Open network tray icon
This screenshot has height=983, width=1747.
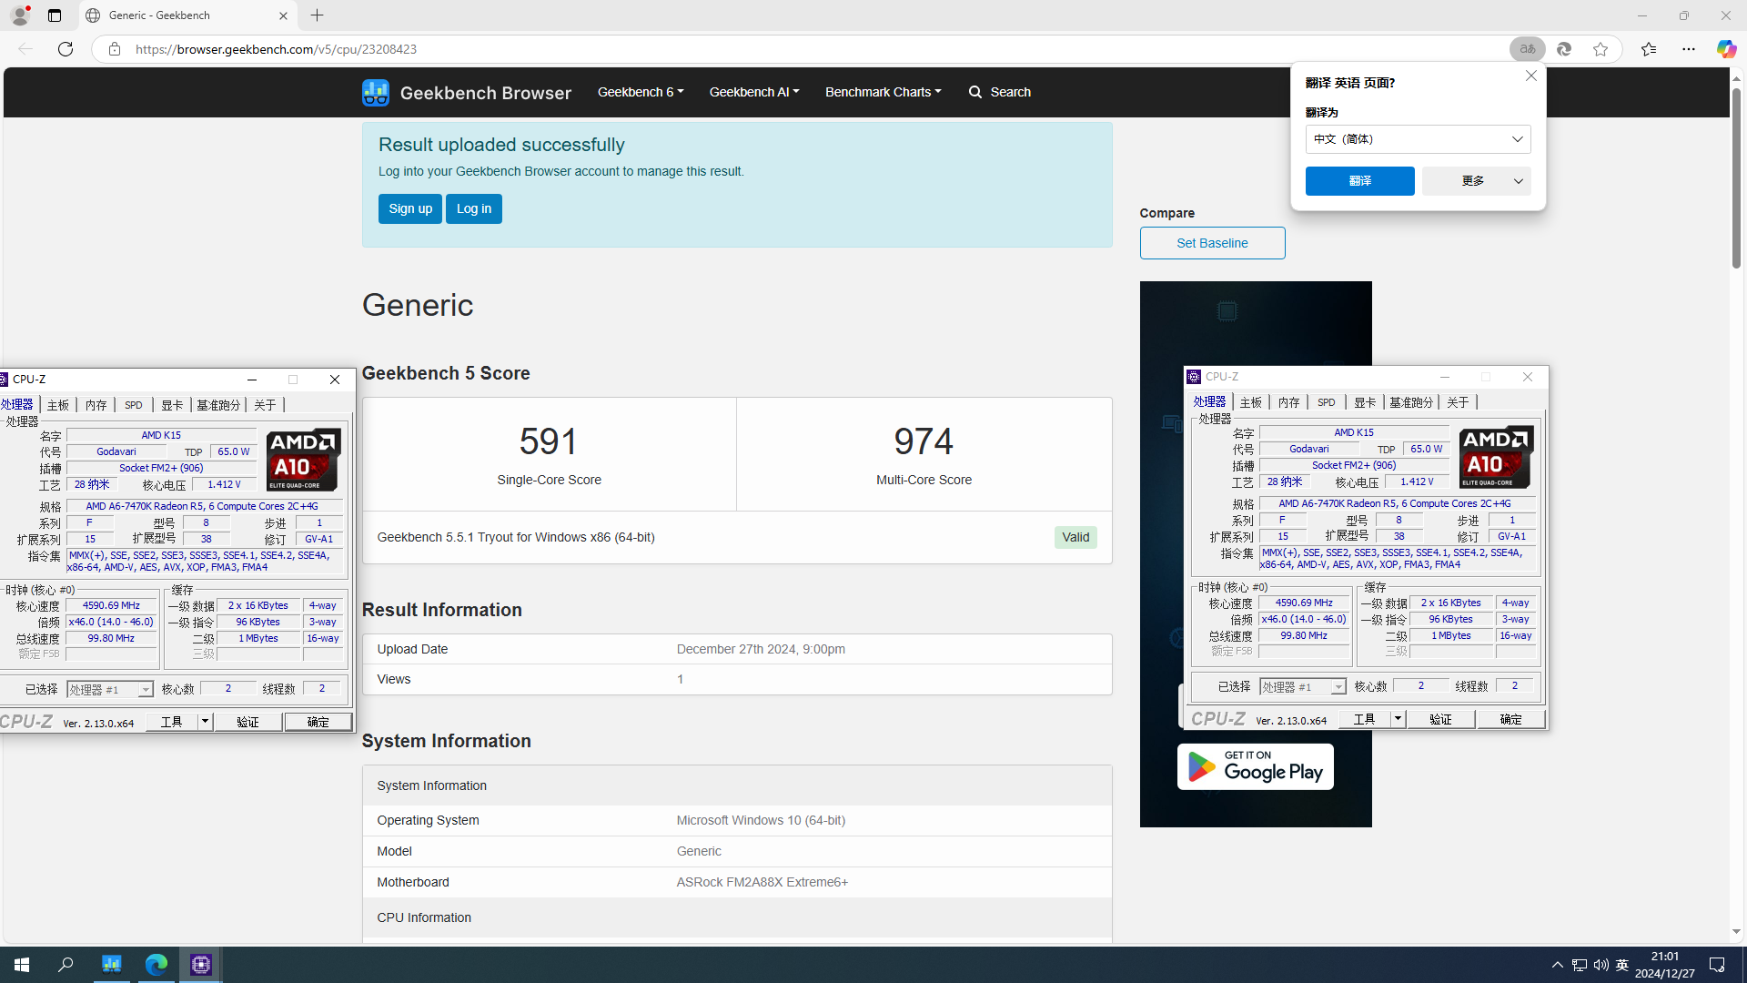(1580, 965)
